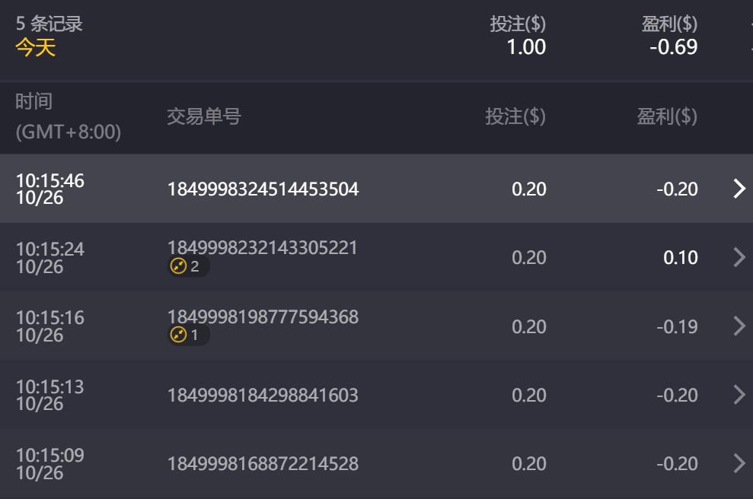Image resolution: width=753 pixels, height=499 pixels.
Task: Click the 时间 column header
Action: (x=34, y=101)
